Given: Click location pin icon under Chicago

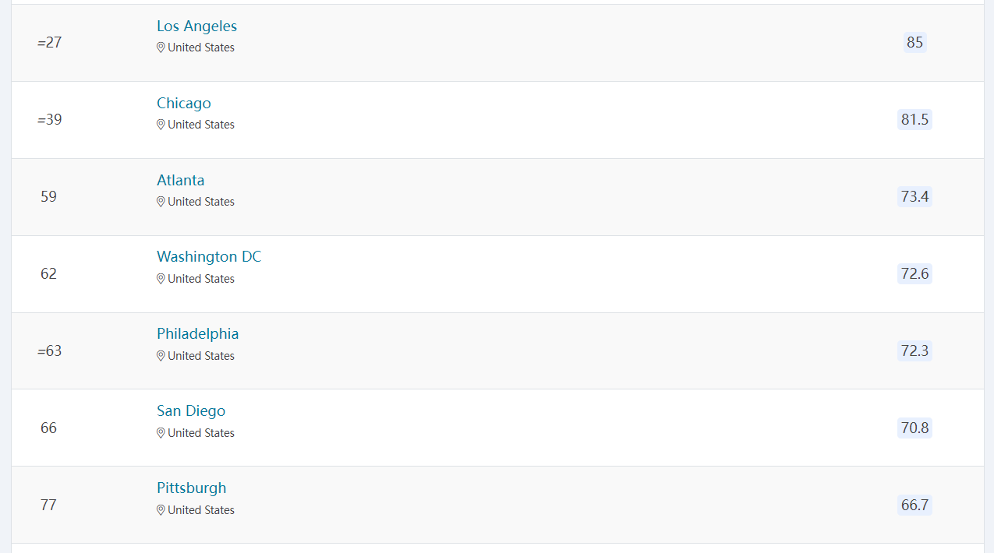Looking at the screenshot, I should click(161, 125).
